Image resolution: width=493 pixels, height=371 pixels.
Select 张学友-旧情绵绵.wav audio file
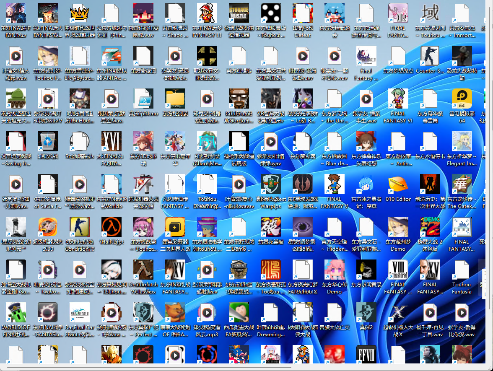tap(271, 142)
